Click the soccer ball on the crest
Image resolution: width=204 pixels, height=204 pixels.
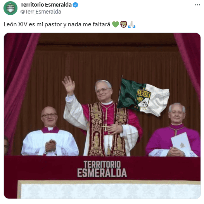pyautogui.click(x=144, y=103)
